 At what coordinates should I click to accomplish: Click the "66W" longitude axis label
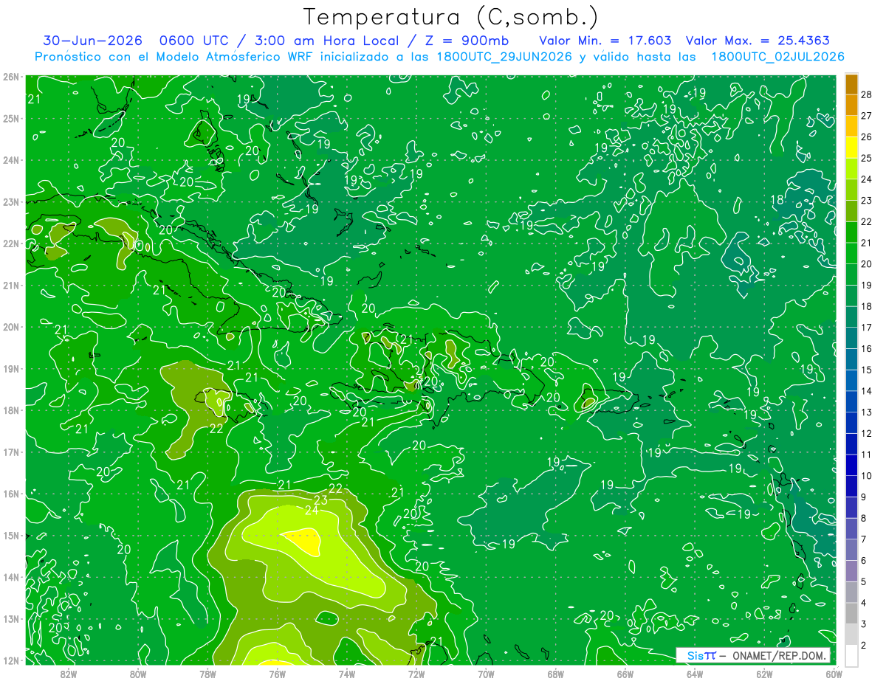pos(625,673)
